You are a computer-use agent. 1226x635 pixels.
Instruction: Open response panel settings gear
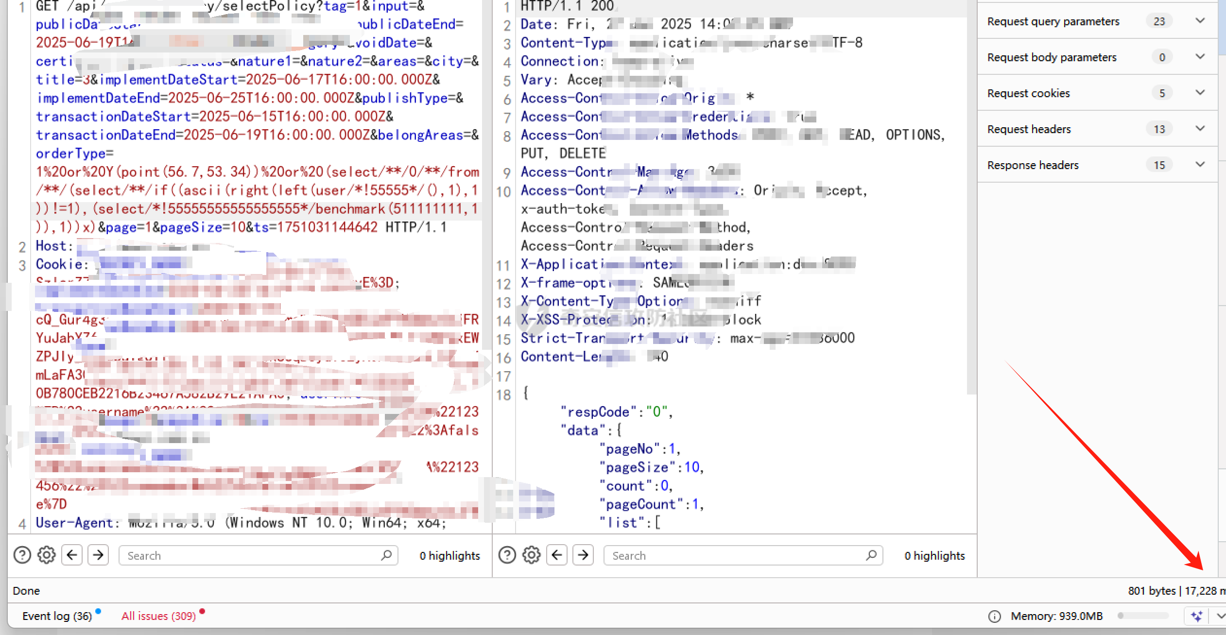[532, 555]
